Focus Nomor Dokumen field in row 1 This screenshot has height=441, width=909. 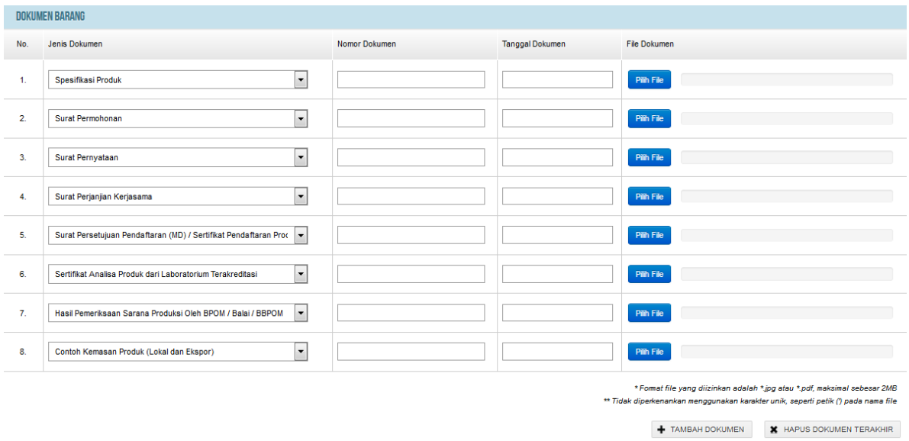tap(411, 79)
